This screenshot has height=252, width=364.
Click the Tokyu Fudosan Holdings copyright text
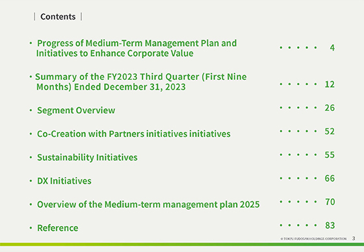coord(313,238)
